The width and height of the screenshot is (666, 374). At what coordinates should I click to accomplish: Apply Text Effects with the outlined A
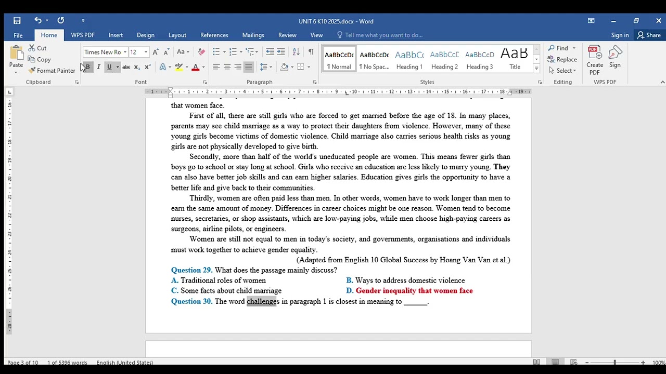(163, 67)
